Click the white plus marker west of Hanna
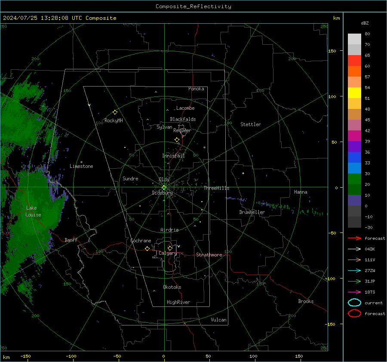Image resolution: width=387 pixels, height=362 pixels. coord(243,173)
